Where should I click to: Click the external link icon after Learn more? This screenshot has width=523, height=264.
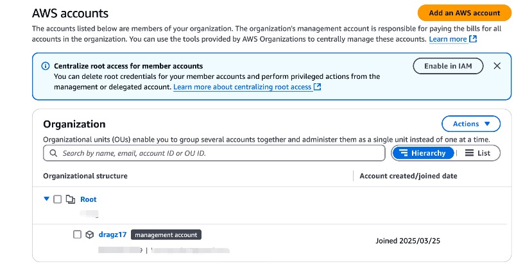473,38
